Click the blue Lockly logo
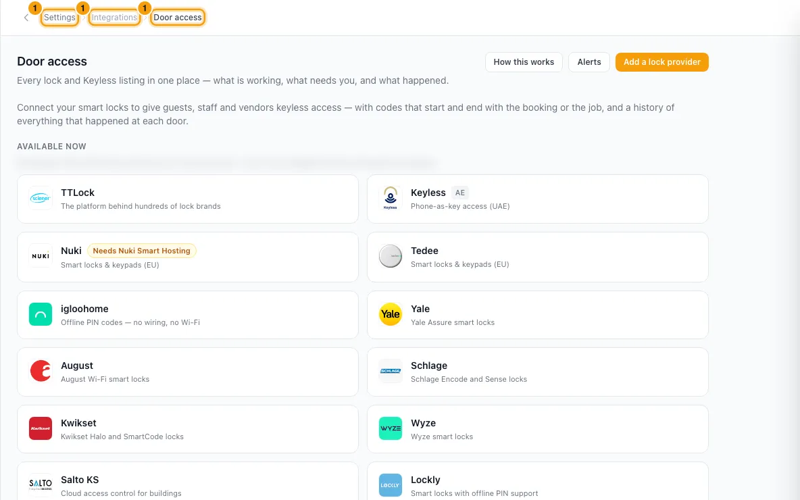The height and width of the screenshot is (500, 800). (x=391, y=485)
